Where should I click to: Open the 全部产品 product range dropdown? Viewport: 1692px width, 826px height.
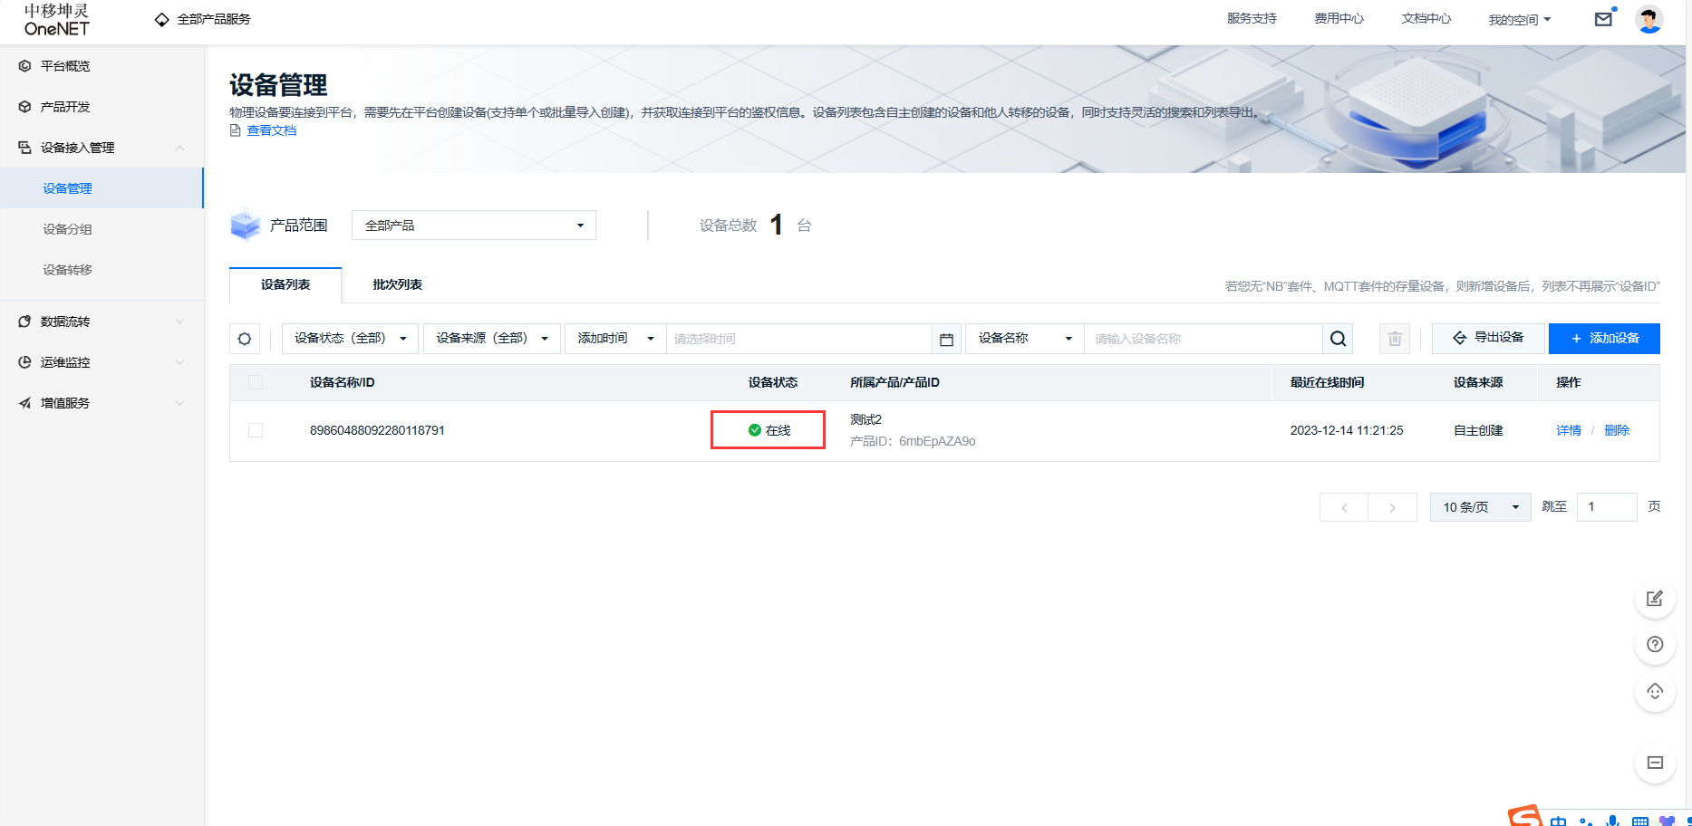point(473,226)
